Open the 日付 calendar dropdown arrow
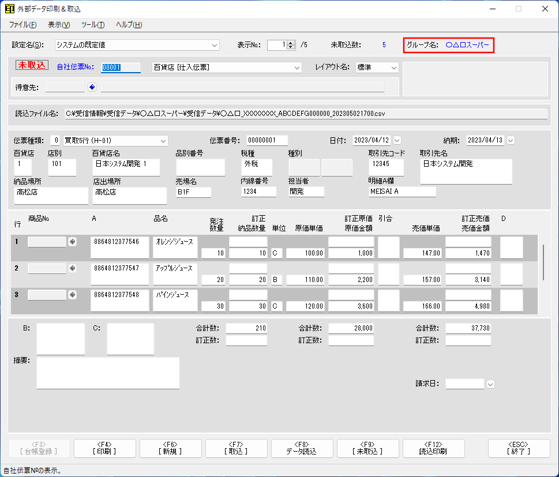Image resolution: width=559 pixels, height=477 pixels. pyautogui.click(x=397, y=141)
